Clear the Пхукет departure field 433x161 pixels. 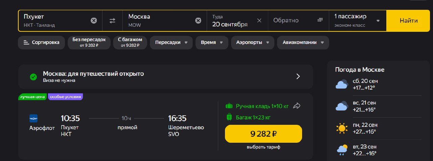pos(94,21)
